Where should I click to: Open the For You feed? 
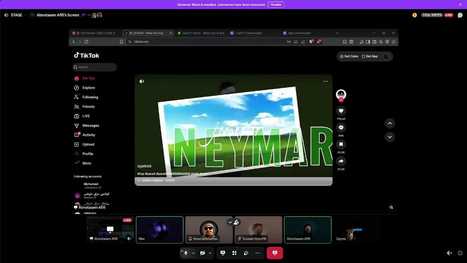[84, 78]
